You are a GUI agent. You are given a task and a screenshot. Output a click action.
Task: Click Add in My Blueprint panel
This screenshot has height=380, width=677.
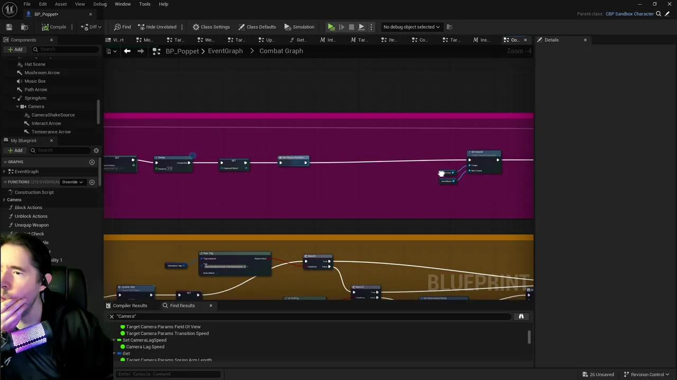pos(15,151)
